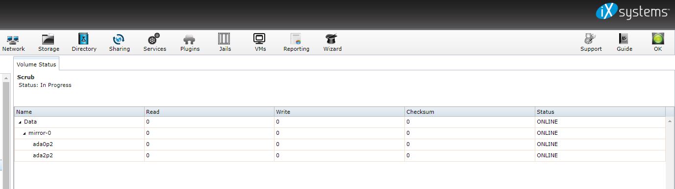This screenshot has height=189, width=675.
Task: Click Write value for mirror-0
Action: (278, 133)
